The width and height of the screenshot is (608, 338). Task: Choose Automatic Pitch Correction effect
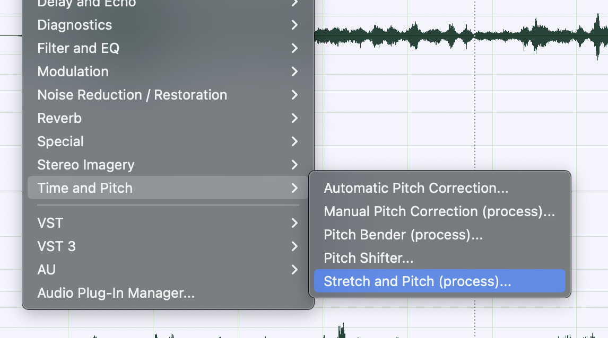[x=440, y=188]
